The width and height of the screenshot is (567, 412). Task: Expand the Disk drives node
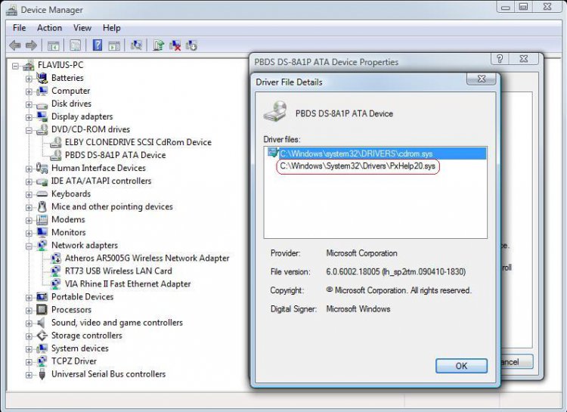click(x=29, y=104)
